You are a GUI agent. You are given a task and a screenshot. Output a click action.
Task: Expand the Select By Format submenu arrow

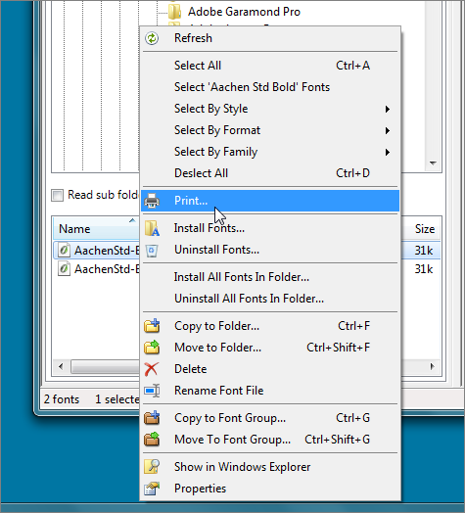click(388, 130)
